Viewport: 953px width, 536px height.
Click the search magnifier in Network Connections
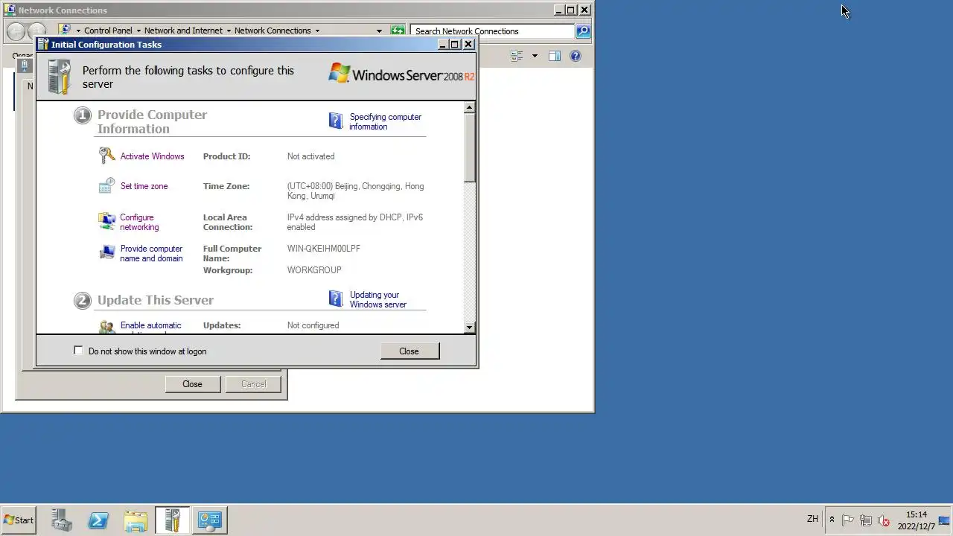click(x=583, y=31)
